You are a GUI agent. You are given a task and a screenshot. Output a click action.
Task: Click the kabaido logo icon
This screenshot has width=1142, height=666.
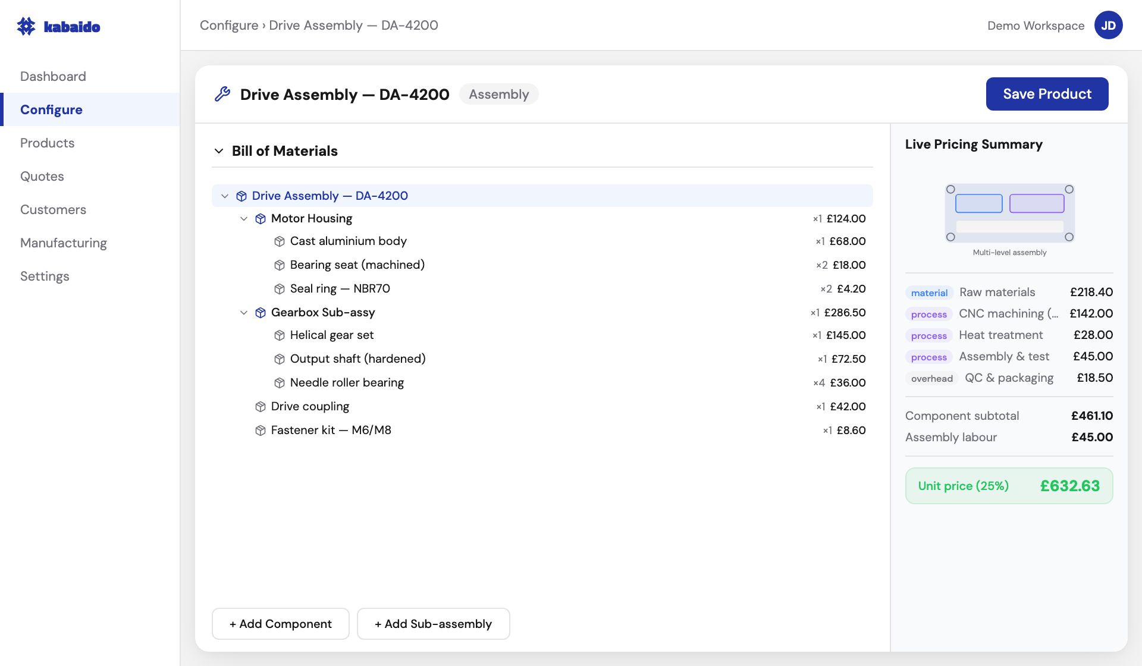click(x=26, y=26)
